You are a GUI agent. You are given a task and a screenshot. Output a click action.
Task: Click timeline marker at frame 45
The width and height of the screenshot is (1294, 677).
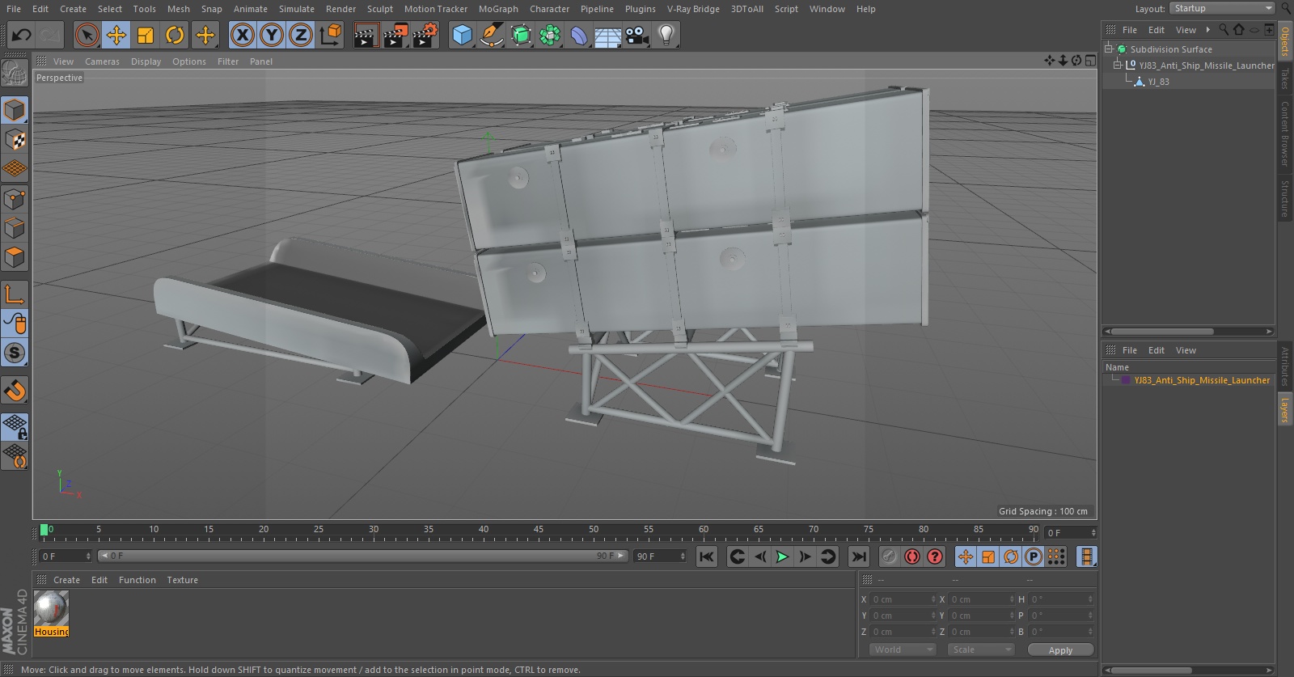point(538,531)
